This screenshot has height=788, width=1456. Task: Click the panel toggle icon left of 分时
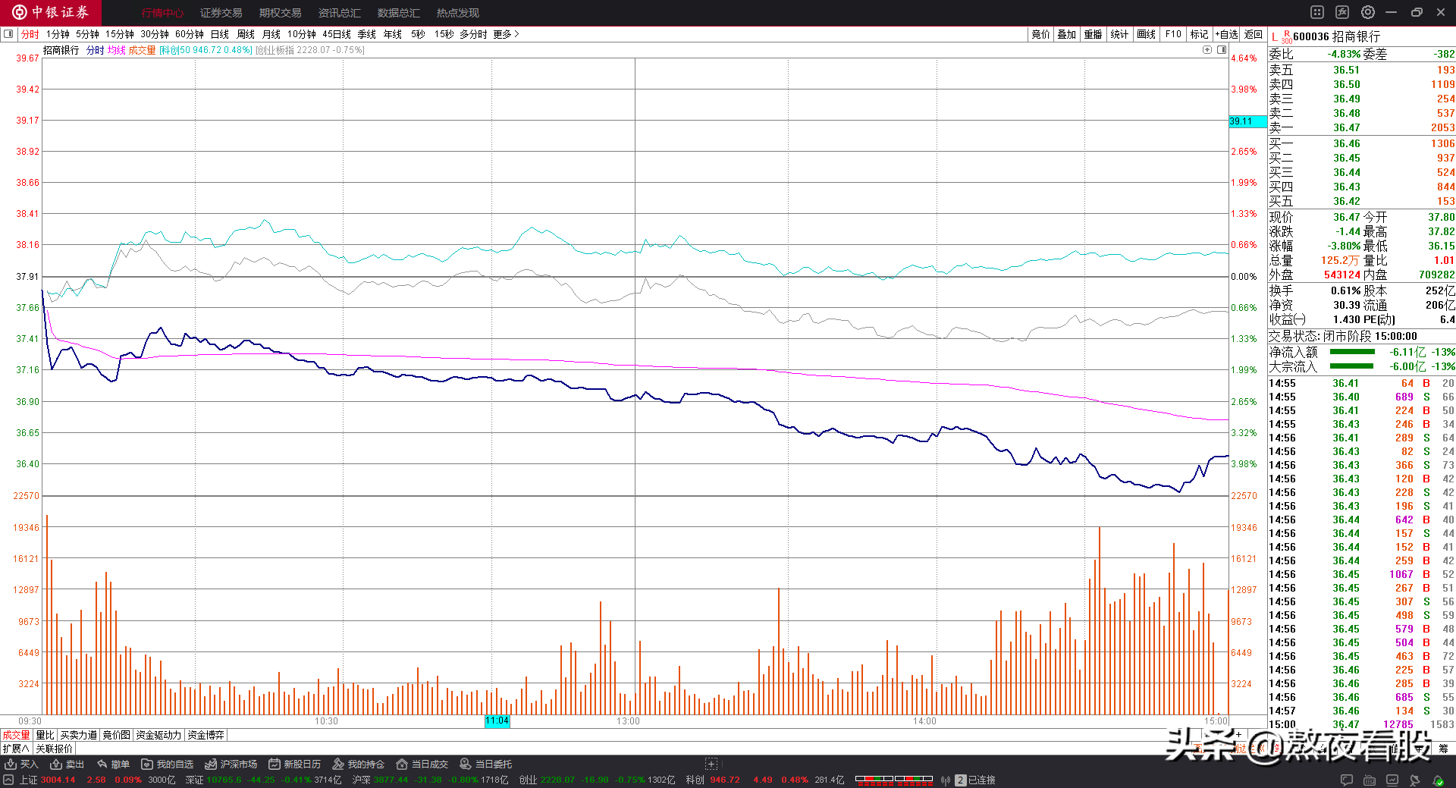coord(8,34)
